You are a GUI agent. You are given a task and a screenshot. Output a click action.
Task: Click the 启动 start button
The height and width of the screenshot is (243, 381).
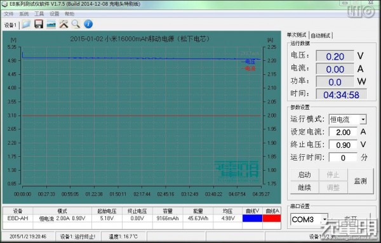[304, 174]
